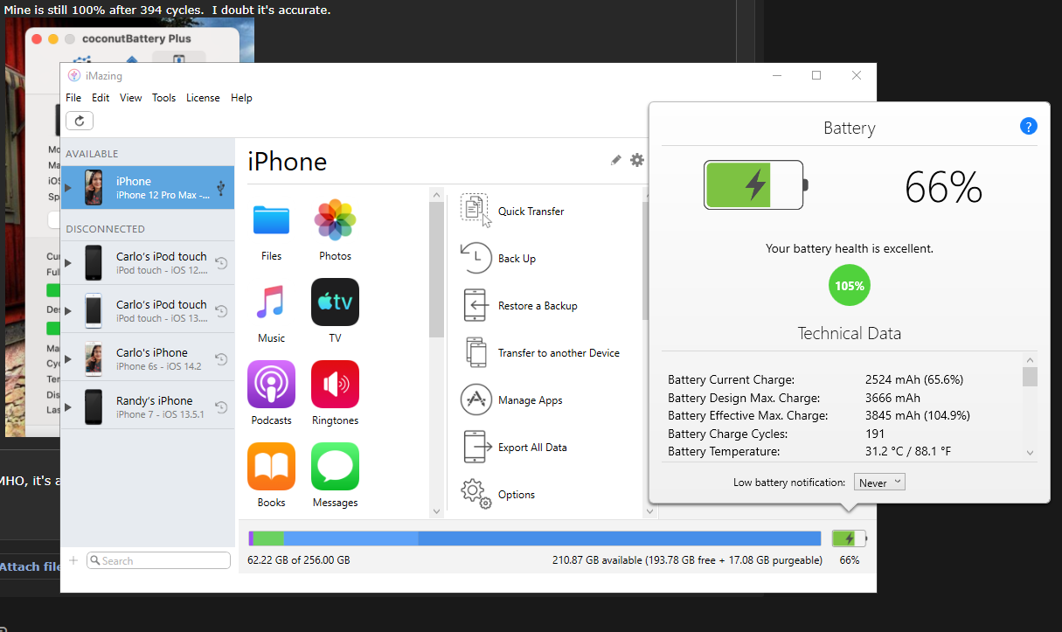Click the actions list scrollbar thumb

tap(646, 260)
